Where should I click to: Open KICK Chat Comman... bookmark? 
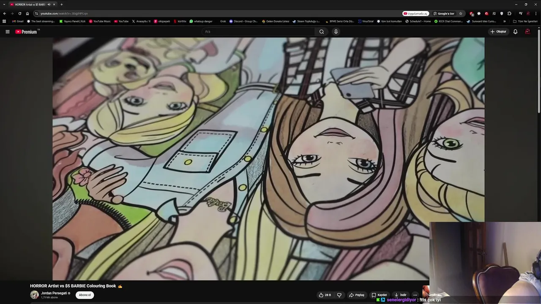click(448, 21)
